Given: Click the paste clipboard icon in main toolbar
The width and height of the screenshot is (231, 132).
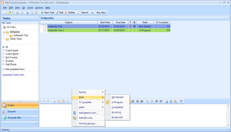Looking at the screenshot, I should coord(36,13).
